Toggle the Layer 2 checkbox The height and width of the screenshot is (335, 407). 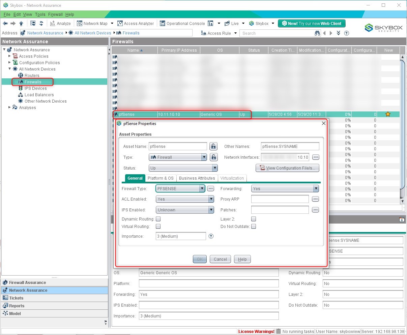click(254, 219)
